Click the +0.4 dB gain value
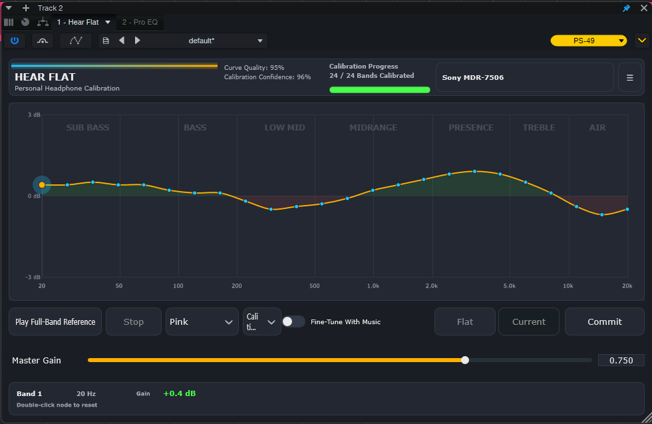Image resolution: width=652 pixels, height=424 pixels. click(x=180, y=393)
